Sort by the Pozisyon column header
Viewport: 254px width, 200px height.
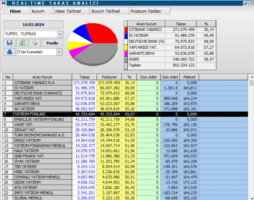pyautogui.click(x=109, y=77)
